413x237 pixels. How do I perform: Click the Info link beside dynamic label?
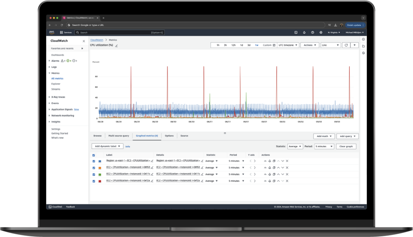click(x=128, y=147)
